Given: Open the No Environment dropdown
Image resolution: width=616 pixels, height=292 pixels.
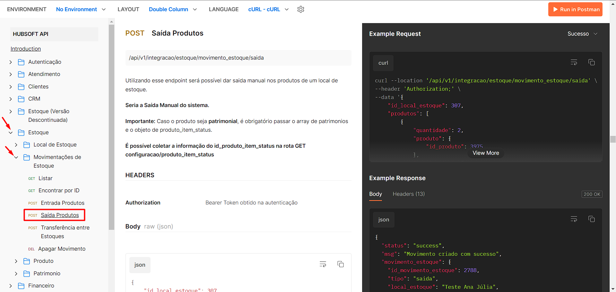Looking at the screenshot, I should (81, 9).
